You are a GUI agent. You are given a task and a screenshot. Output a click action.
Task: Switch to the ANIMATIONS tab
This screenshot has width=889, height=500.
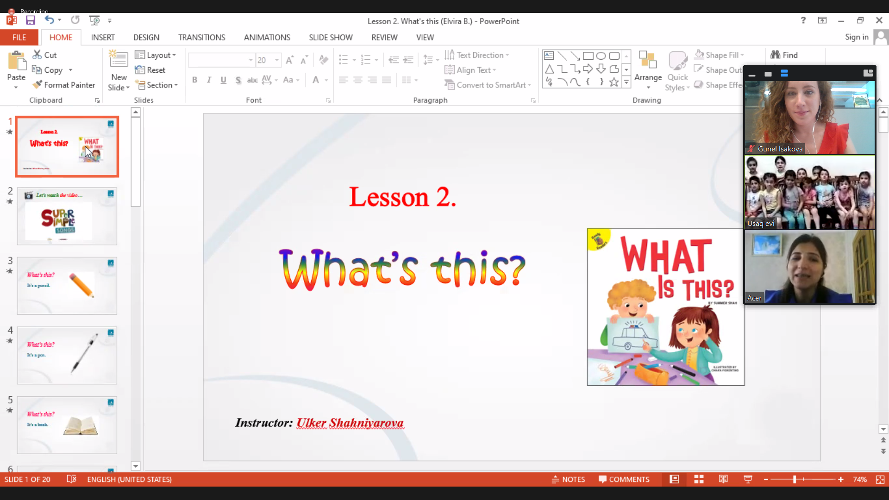tap(267, 37)
